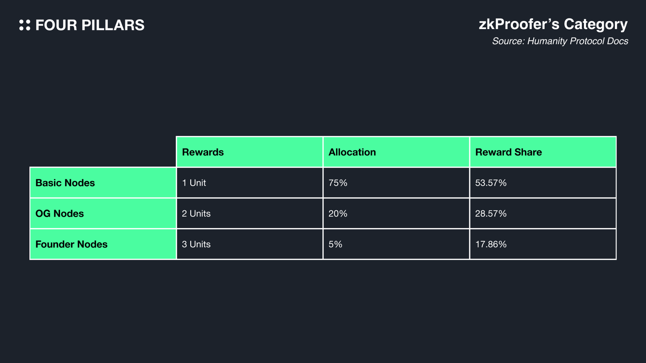646x363 pixels.
Task: Click the four-dot Four Pillars logo icon
Action: (x=25, y=25)
